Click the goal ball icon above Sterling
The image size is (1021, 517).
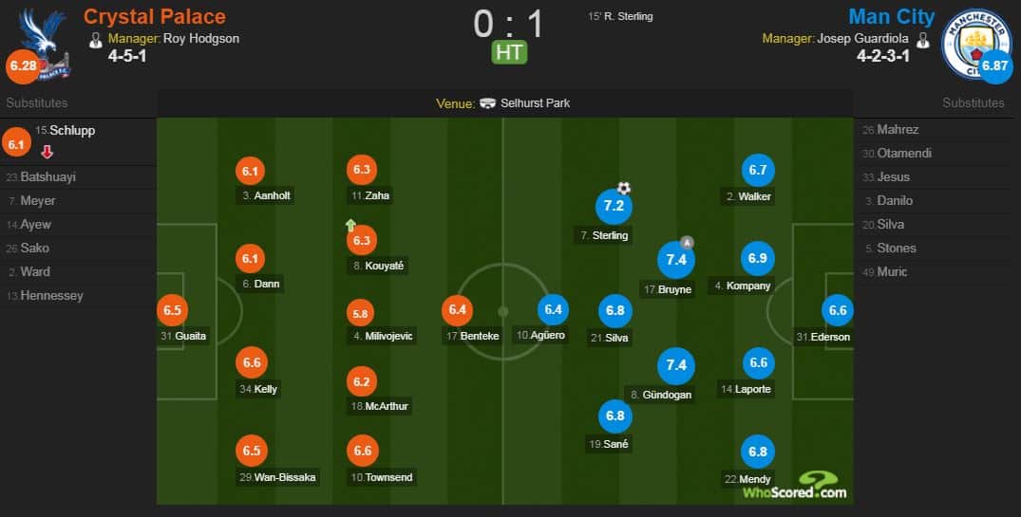click(x=624, y=189)
